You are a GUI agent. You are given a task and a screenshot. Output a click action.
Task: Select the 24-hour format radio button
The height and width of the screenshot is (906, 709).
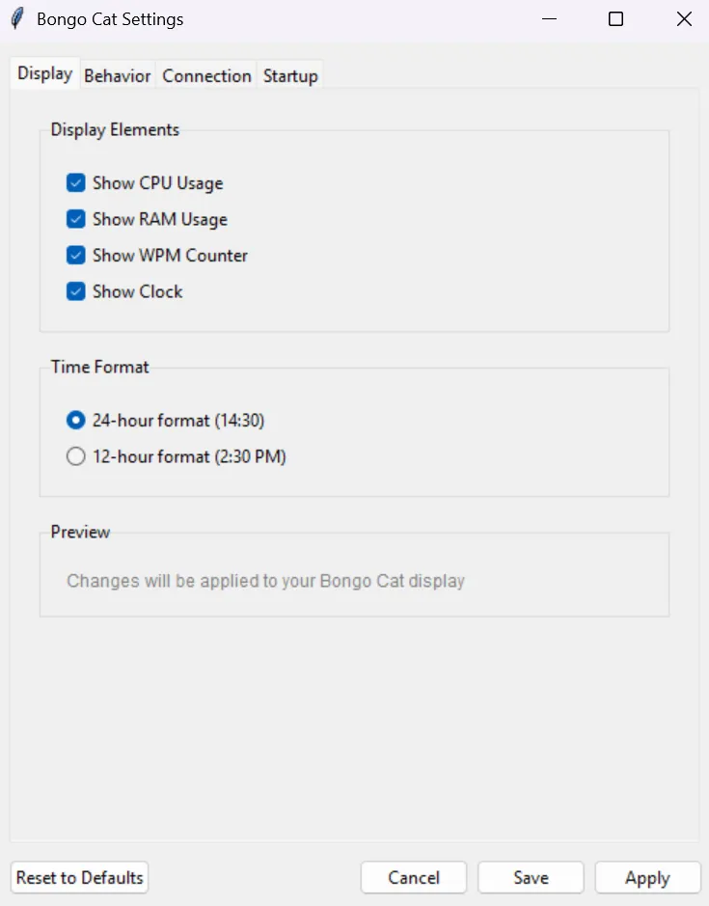76,421
